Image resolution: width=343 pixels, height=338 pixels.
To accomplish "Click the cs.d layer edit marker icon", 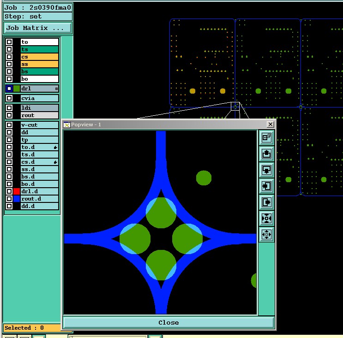I will click(x=55, y=162).
